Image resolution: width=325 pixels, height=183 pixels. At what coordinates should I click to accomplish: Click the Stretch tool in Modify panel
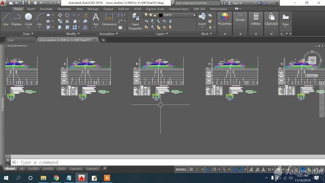click(x=60, y=27)
